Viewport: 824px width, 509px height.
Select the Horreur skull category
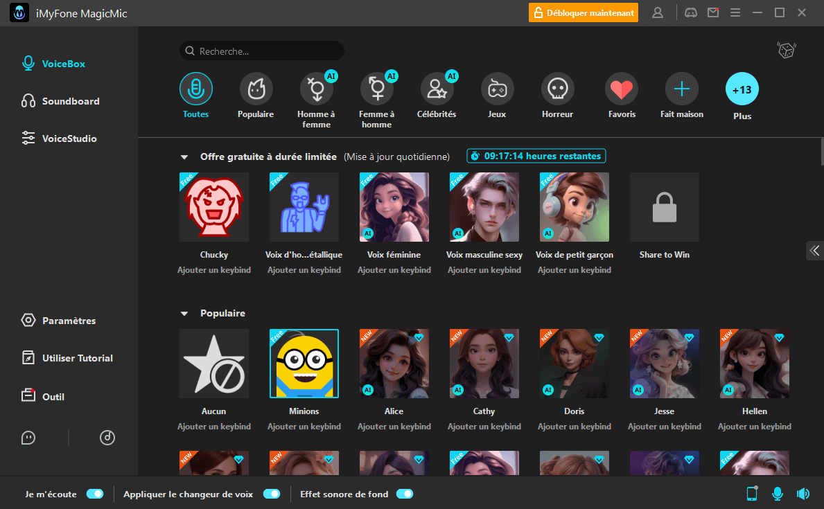click(x=558, y=89)
